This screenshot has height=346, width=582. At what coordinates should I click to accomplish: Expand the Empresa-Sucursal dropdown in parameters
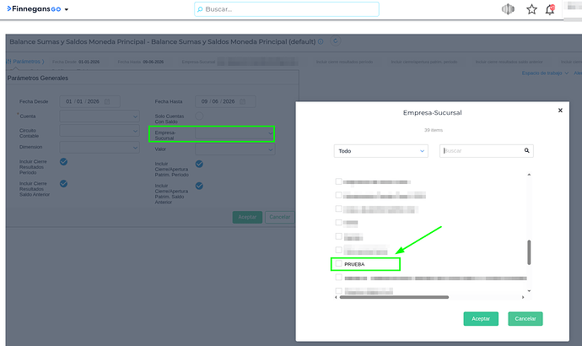pos(235,133)
